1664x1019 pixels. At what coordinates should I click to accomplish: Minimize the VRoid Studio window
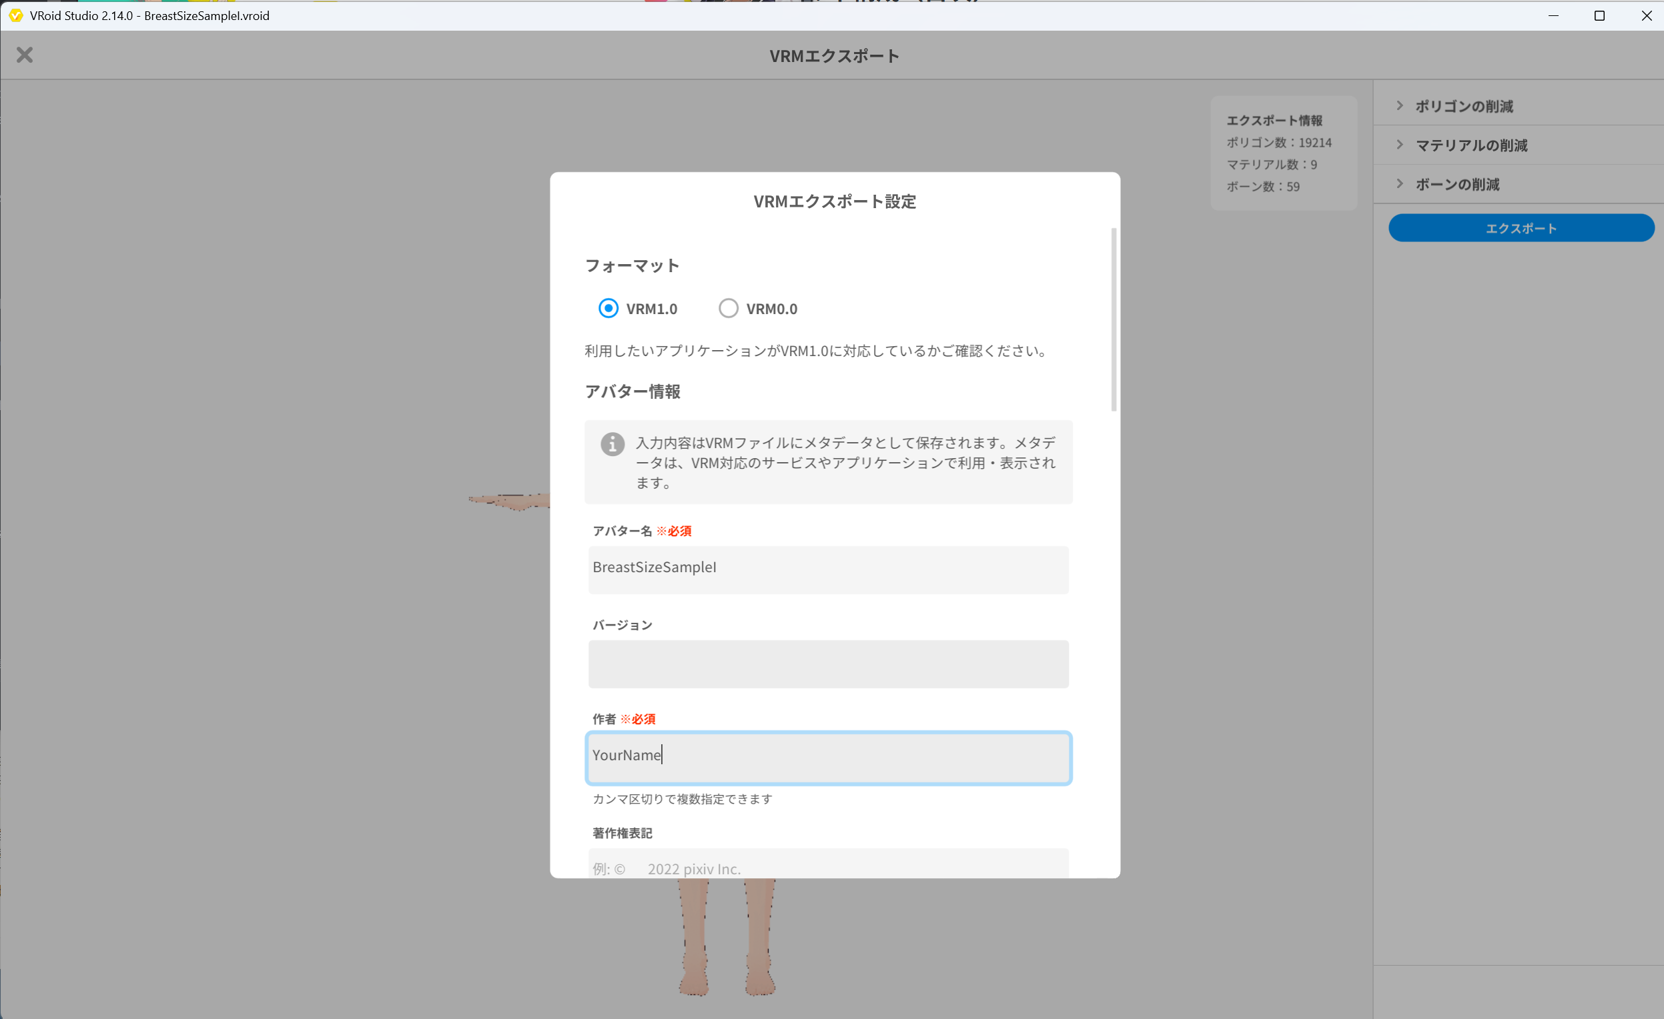[1553, 15]
